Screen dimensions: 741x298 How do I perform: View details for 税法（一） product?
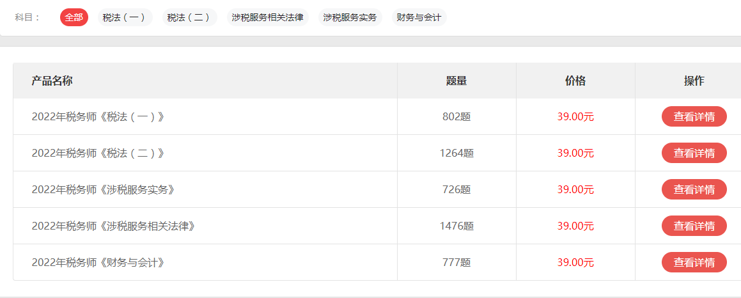pos(694,116)
